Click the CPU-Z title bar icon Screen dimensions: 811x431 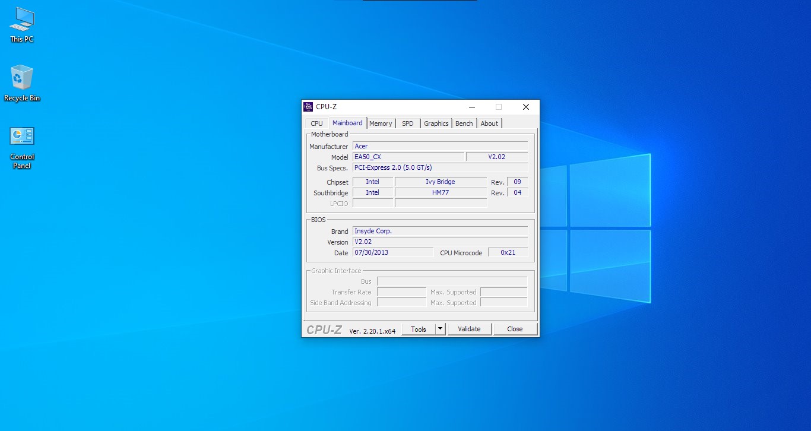[x=308, y=107]
